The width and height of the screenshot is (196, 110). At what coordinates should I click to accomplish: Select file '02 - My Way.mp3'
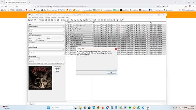tap(73, 27)
